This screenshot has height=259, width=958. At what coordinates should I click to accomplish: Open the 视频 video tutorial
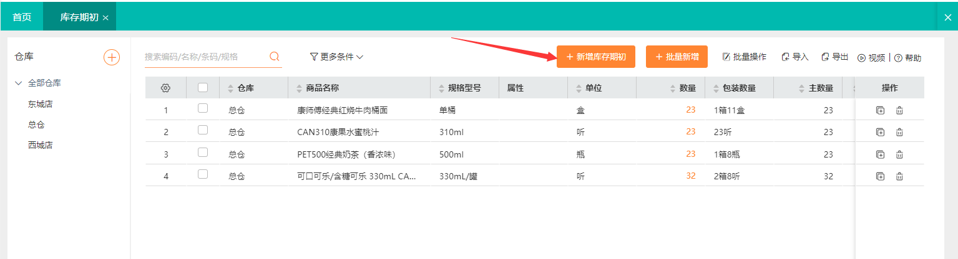coord(871,58)
